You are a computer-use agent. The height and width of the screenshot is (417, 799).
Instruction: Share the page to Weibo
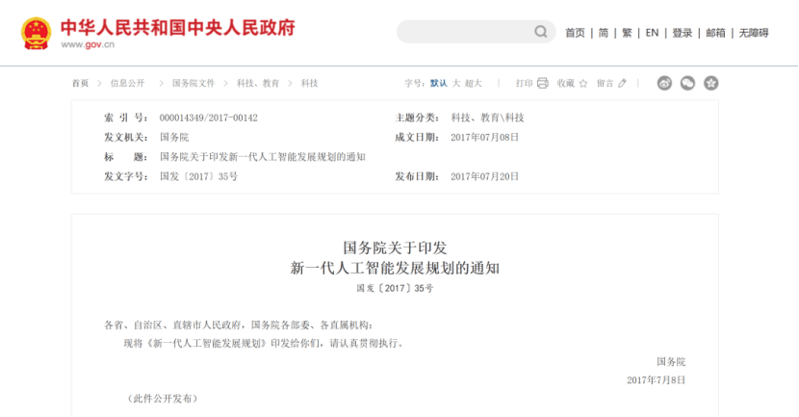click(x=665, y=84)
